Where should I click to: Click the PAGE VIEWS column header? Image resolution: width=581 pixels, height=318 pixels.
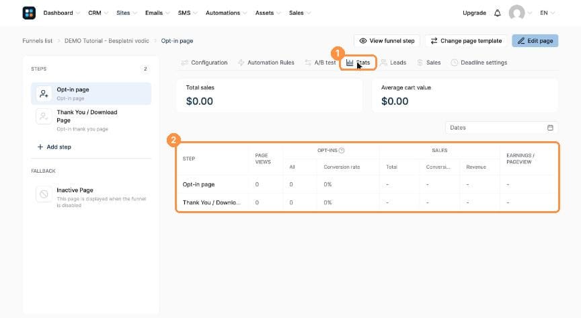pos(263,159)
